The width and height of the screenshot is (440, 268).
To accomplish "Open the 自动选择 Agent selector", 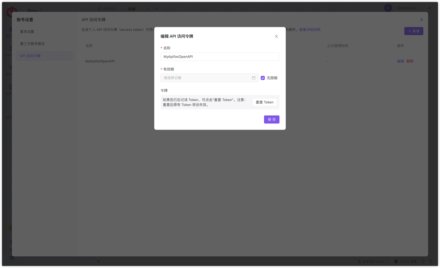I will pyautogui.click(x=373, y=261).
